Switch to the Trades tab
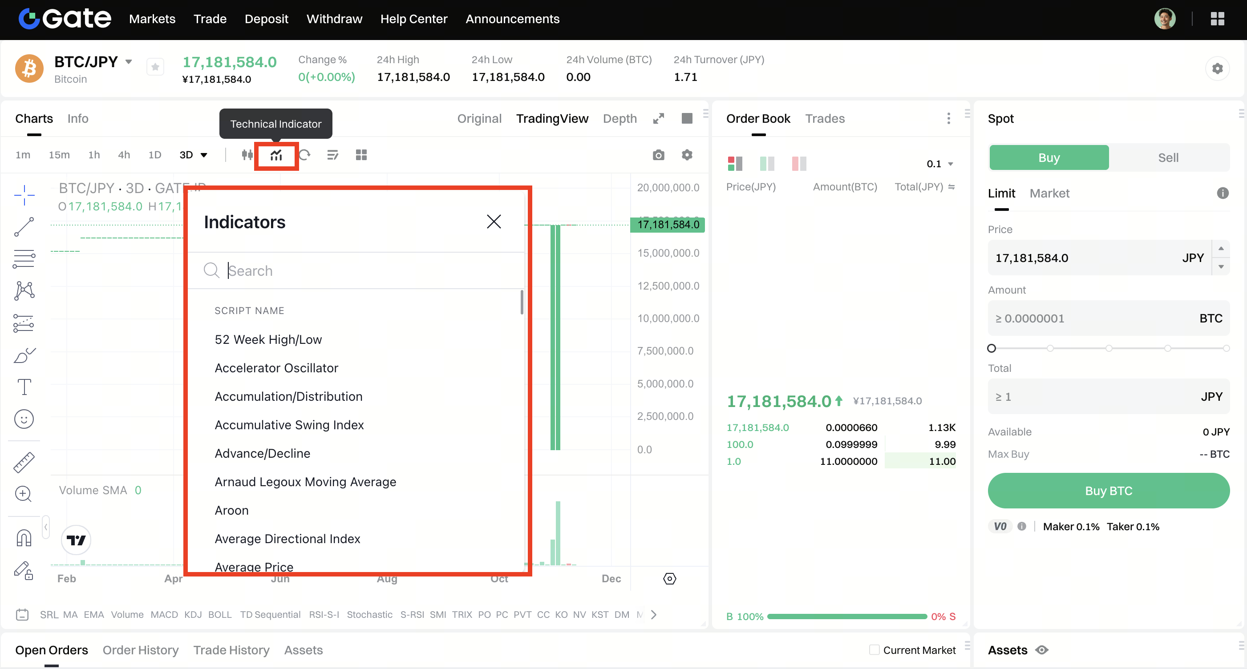 coord(824,118)
